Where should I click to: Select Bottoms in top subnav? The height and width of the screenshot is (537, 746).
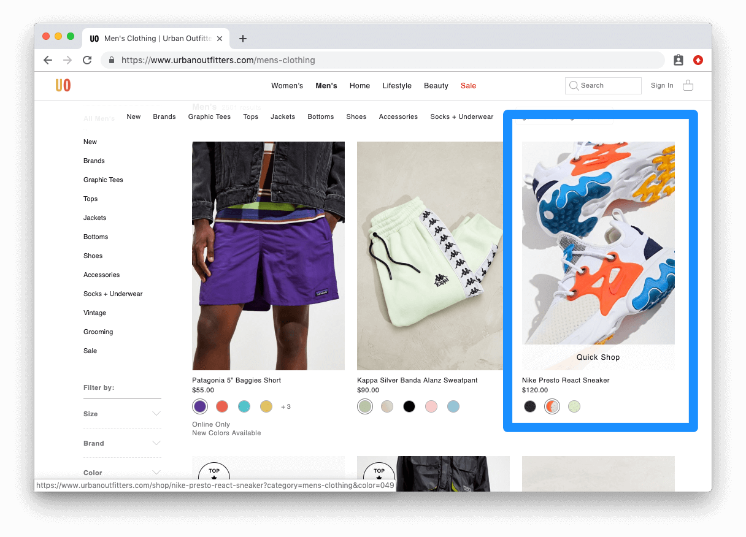[x=321, y=116]
